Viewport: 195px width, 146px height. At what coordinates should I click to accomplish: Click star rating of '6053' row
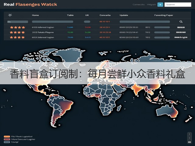pyautogui.click(x=17, y=37)
